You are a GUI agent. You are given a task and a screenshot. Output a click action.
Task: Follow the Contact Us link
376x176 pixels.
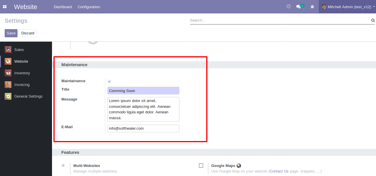tap(279, 171)
